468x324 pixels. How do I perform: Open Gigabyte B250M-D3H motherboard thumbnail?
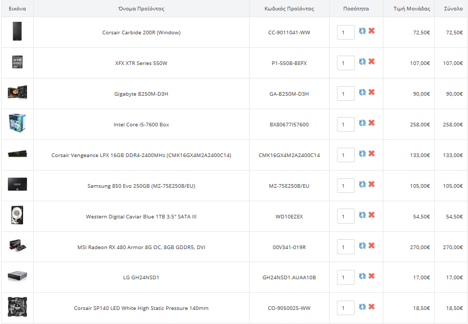(17, 92)
